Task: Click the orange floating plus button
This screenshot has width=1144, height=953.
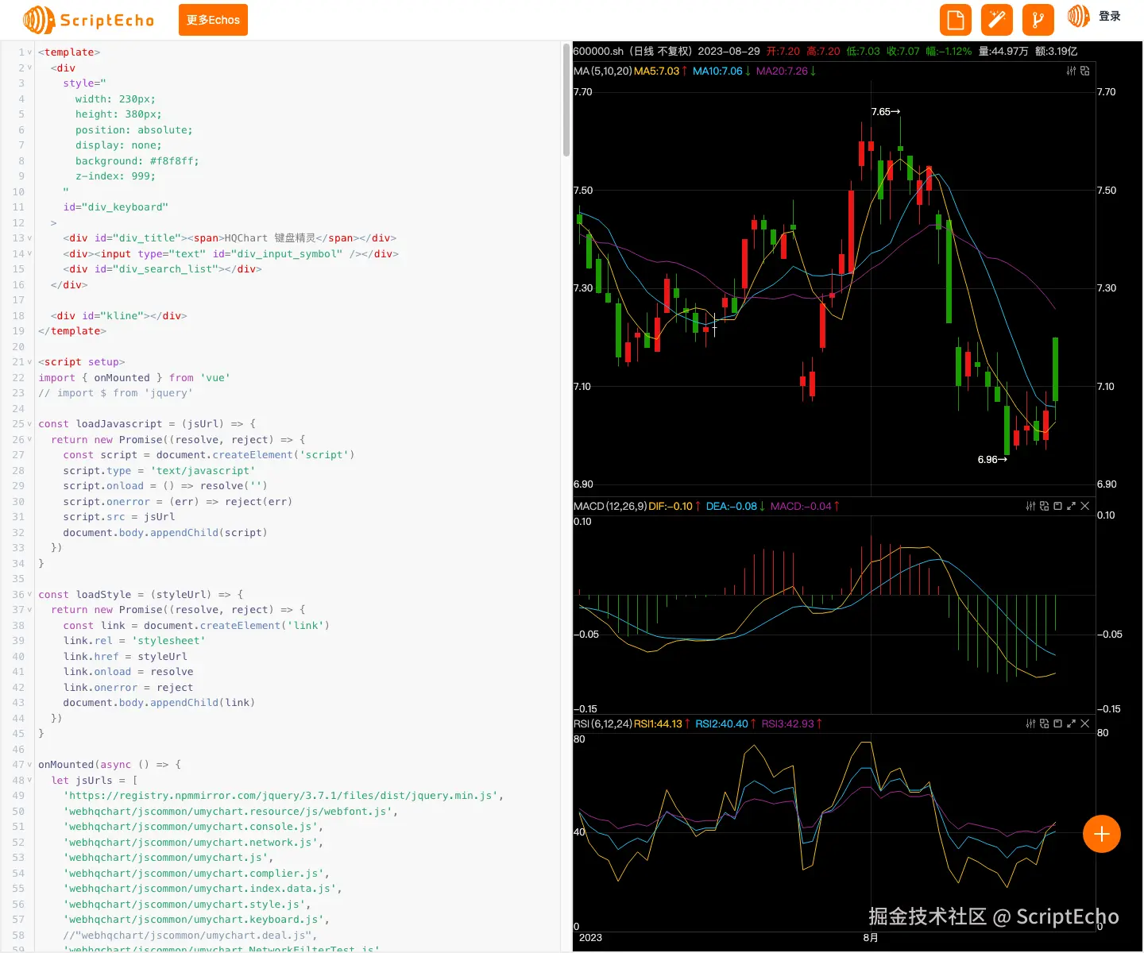Action: 1102,834
